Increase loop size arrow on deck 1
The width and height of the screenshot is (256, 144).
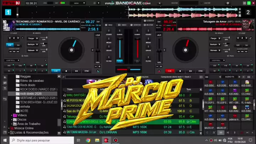coord(18,38)
